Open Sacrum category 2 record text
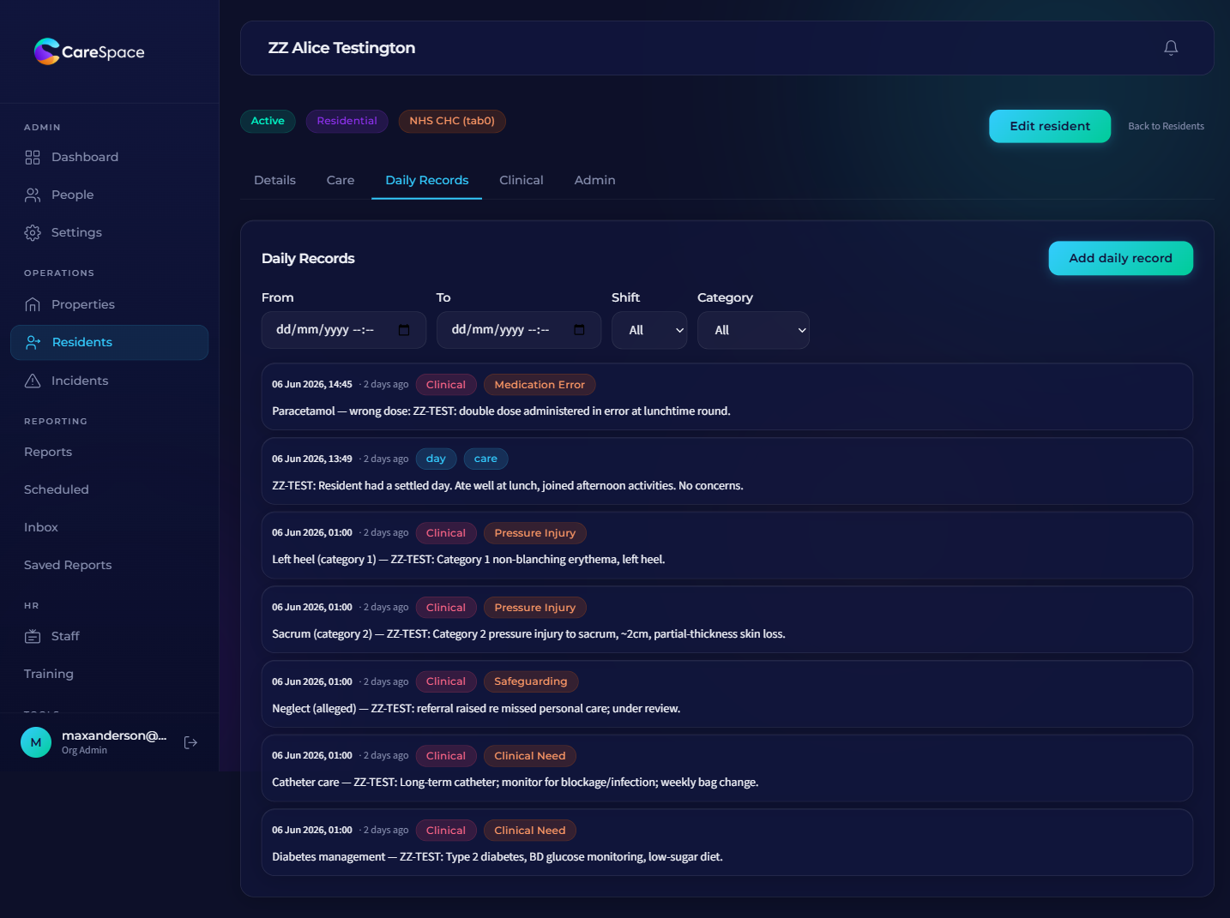The width and height of the screenshot is (1230, 918). 528,634
